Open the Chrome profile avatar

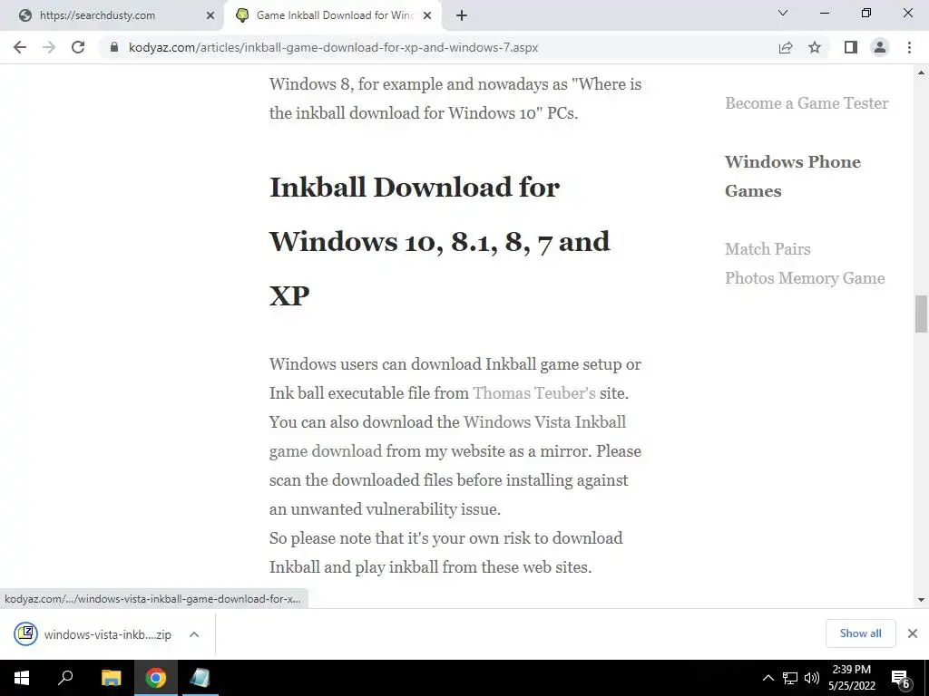click(x=880, y=47)
